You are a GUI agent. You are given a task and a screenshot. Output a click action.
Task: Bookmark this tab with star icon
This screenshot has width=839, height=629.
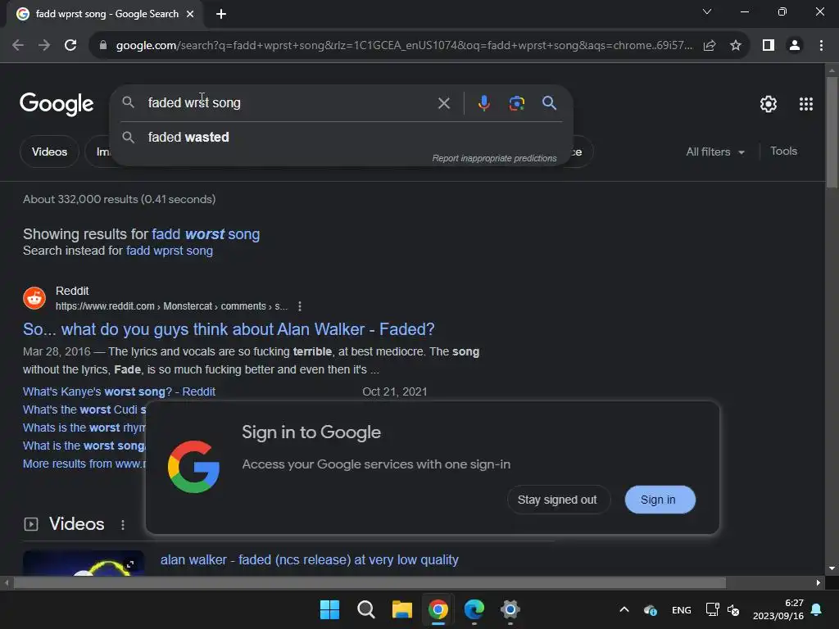pyautogui.click(x=736, y=46)
